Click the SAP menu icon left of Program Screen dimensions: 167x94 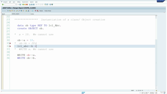[2, 2]
